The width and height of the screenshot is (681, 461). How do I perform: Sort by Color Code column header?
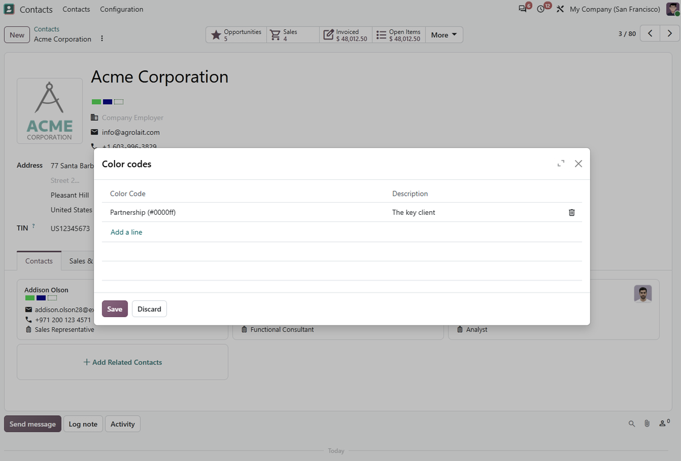(128, 193)
